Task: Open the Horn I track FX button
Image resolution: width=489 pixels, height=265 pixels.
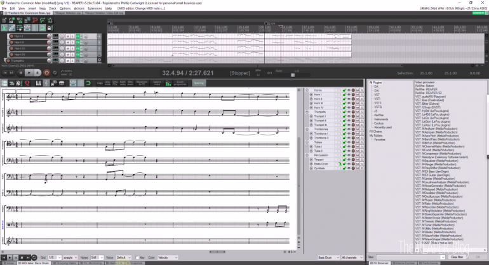Action: 77,36
